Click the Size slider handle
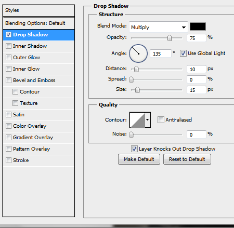This screenshot has width=234, height=228. [137, 90]
